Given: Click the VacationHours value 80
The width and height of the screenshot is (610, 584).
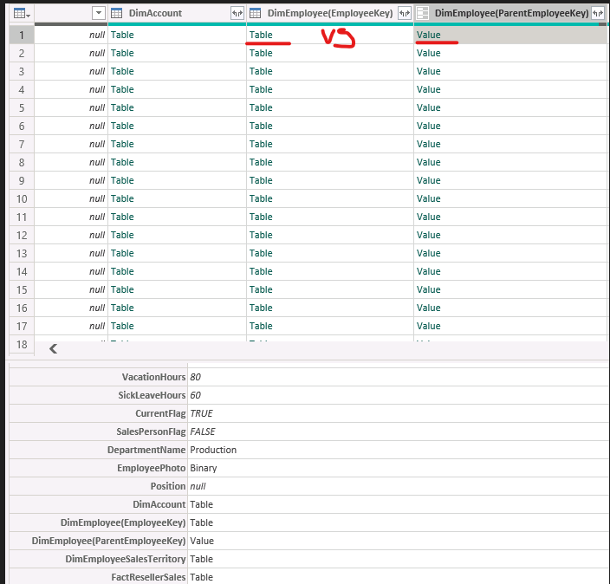Looking at the screenshot, I should [x=195, y=377].
